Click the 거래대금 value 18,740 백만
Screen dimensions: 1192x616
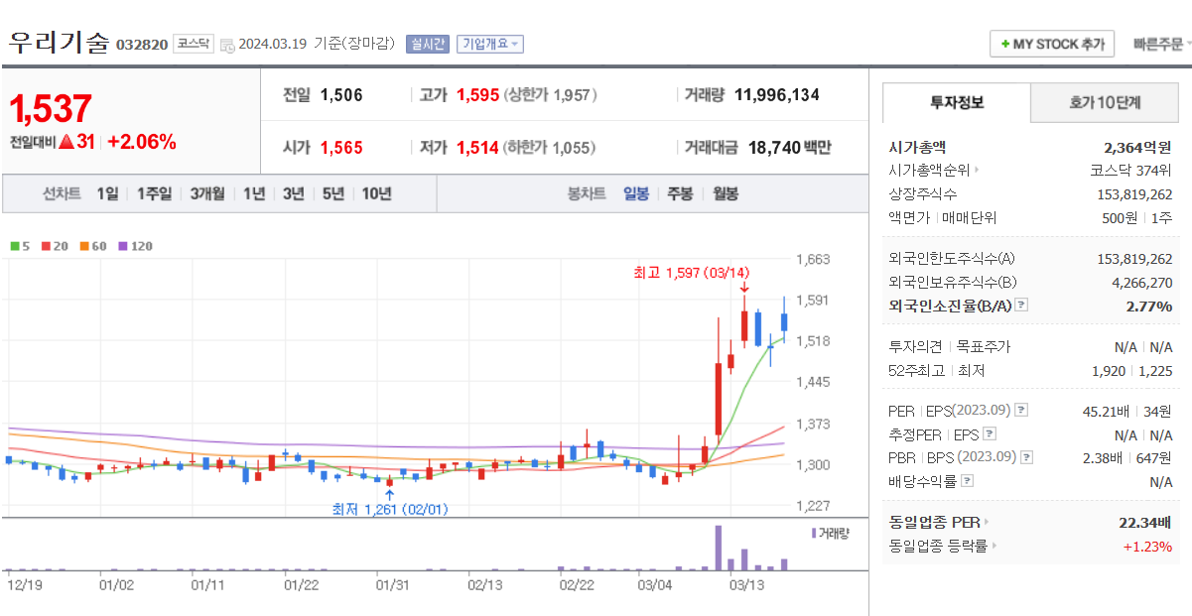click(790, 148)
